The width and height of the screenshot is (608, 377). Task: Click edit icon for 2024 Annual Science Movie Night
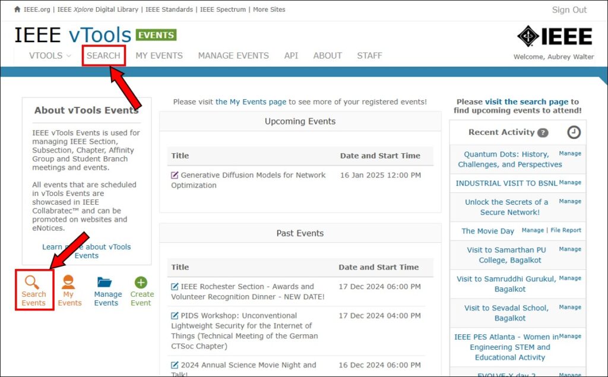point(175,365)
